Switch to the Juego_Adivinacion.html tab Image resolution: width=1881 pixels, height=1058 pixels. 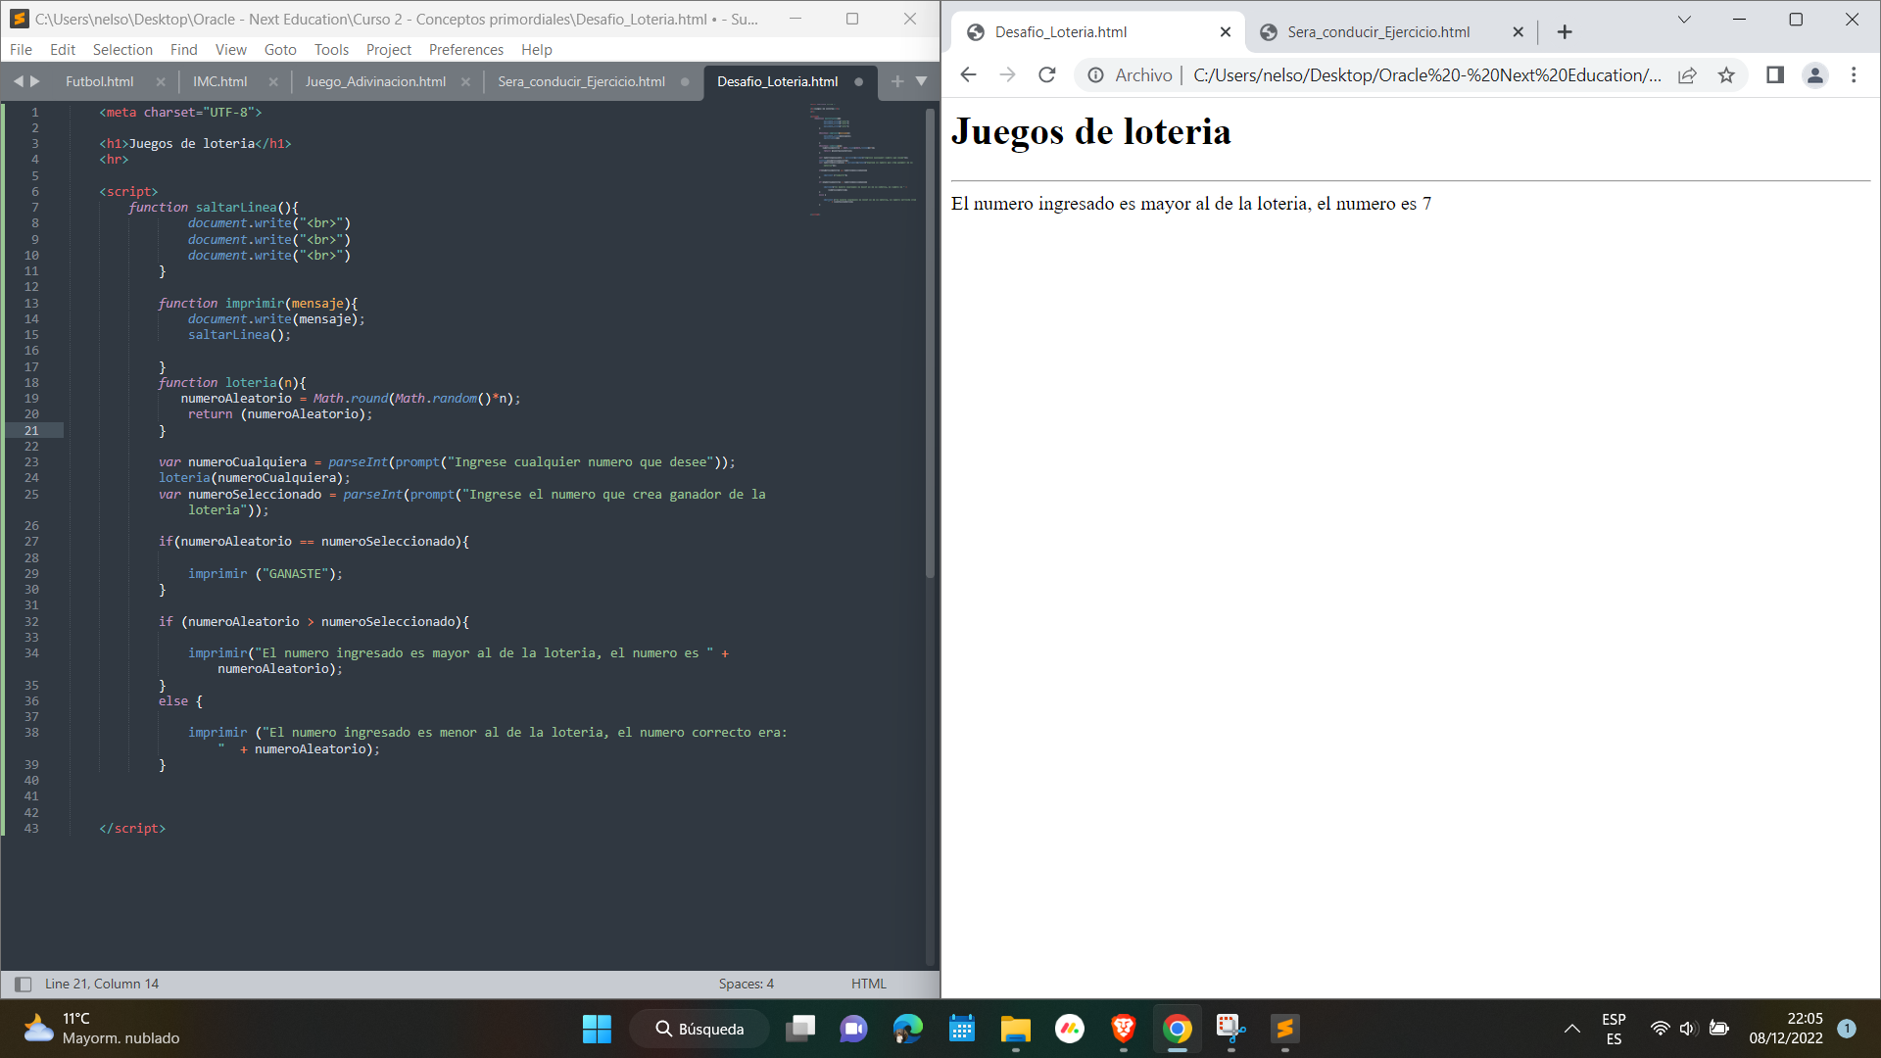click(x=375, y=82)
